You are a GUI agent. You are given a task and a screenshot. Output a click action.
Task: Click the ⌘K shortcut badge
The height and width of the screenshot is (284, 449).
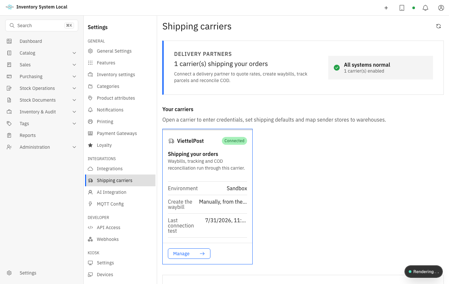tap(69, 25)
